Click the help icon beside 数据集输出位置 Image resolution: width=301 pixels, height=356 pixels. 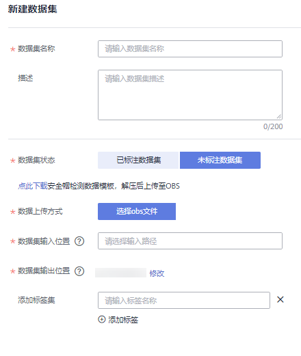(x=79, y=271)
